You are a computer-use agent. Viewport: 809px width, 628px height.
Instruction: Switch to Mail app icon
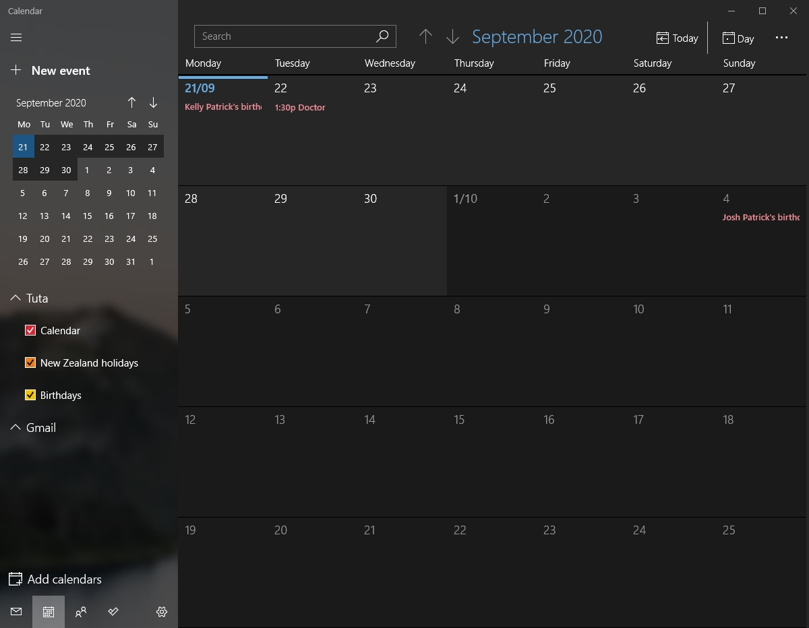pyautogui.click(x=16, y=612)
